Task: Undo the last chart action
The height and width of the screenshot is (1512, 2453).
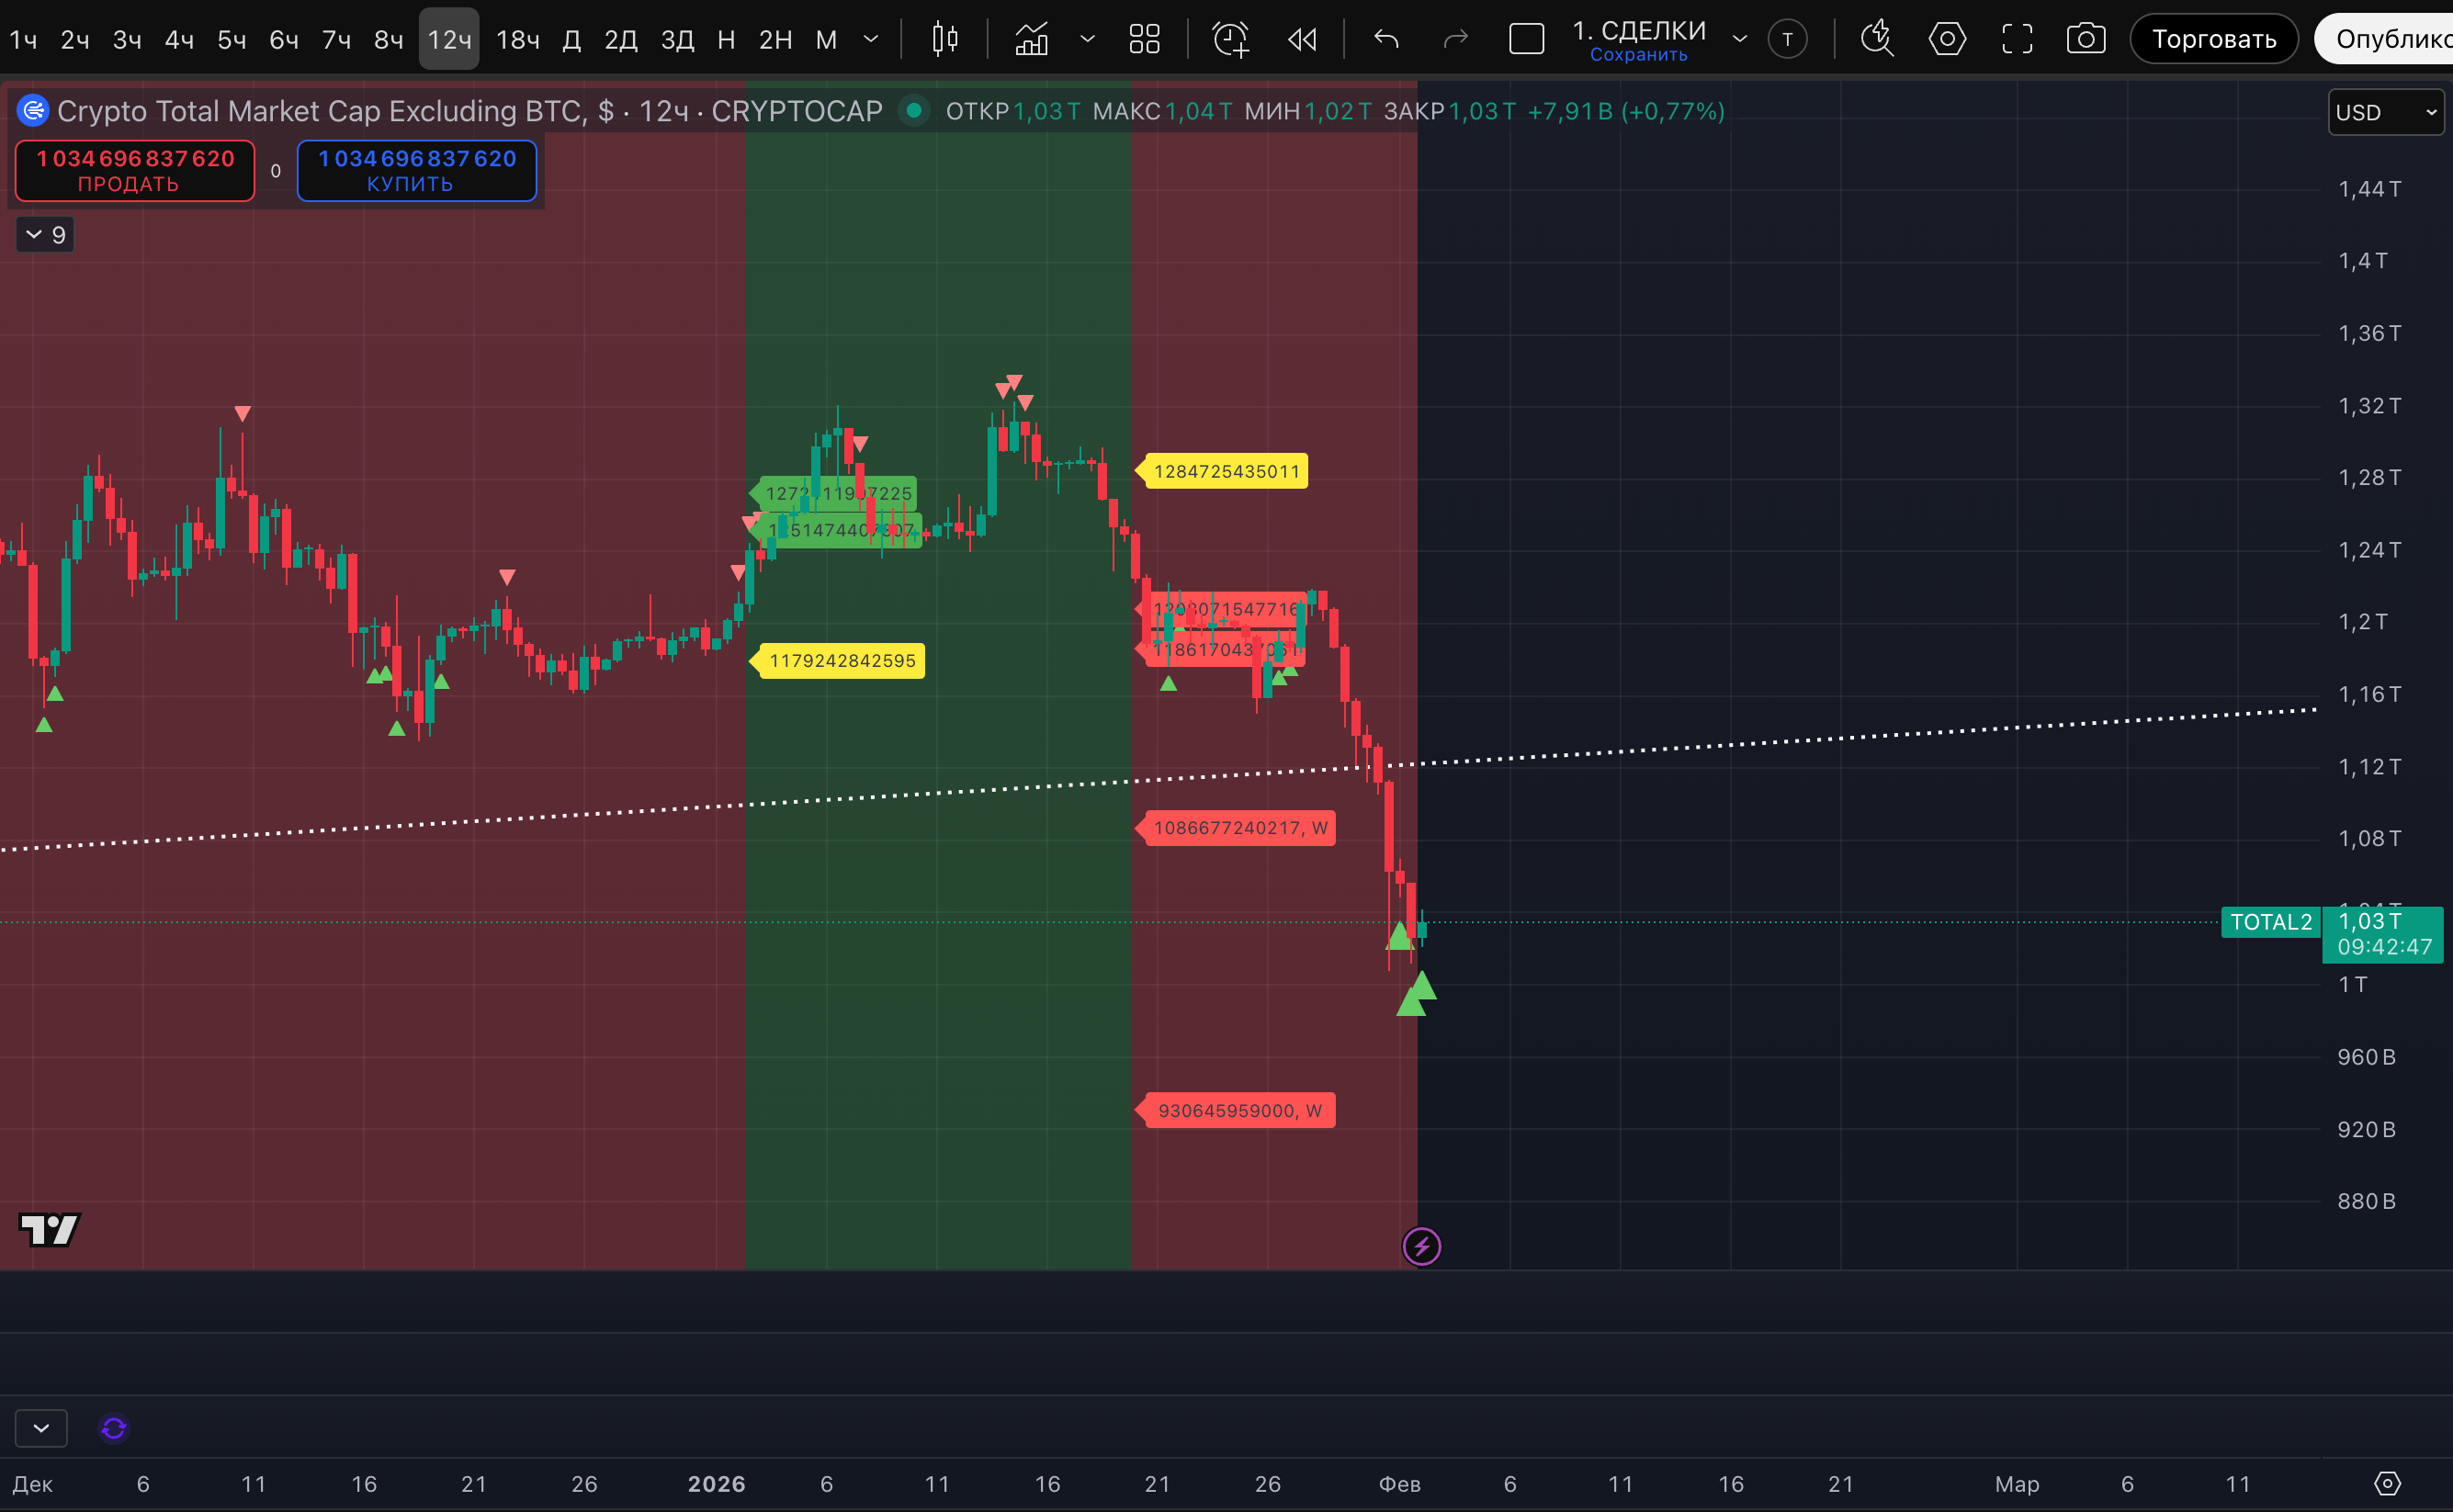Action: [1386, 39]
